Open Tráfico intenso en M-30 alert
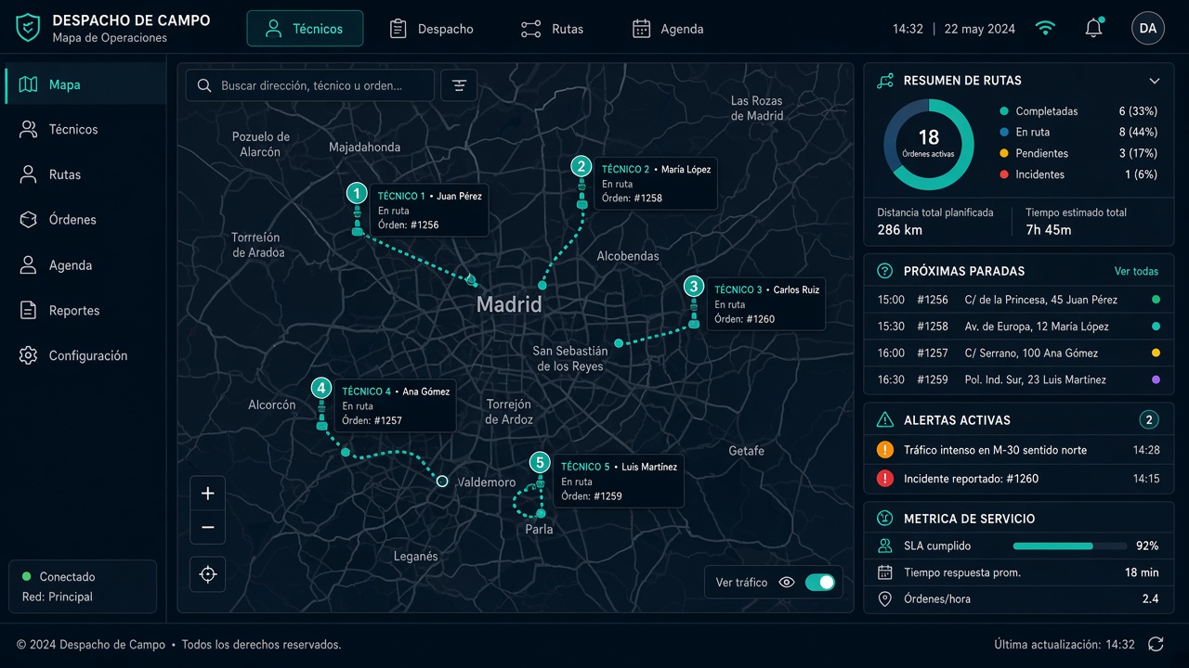The width and height of the screenshot is (1189, 668). point(1019,450)
